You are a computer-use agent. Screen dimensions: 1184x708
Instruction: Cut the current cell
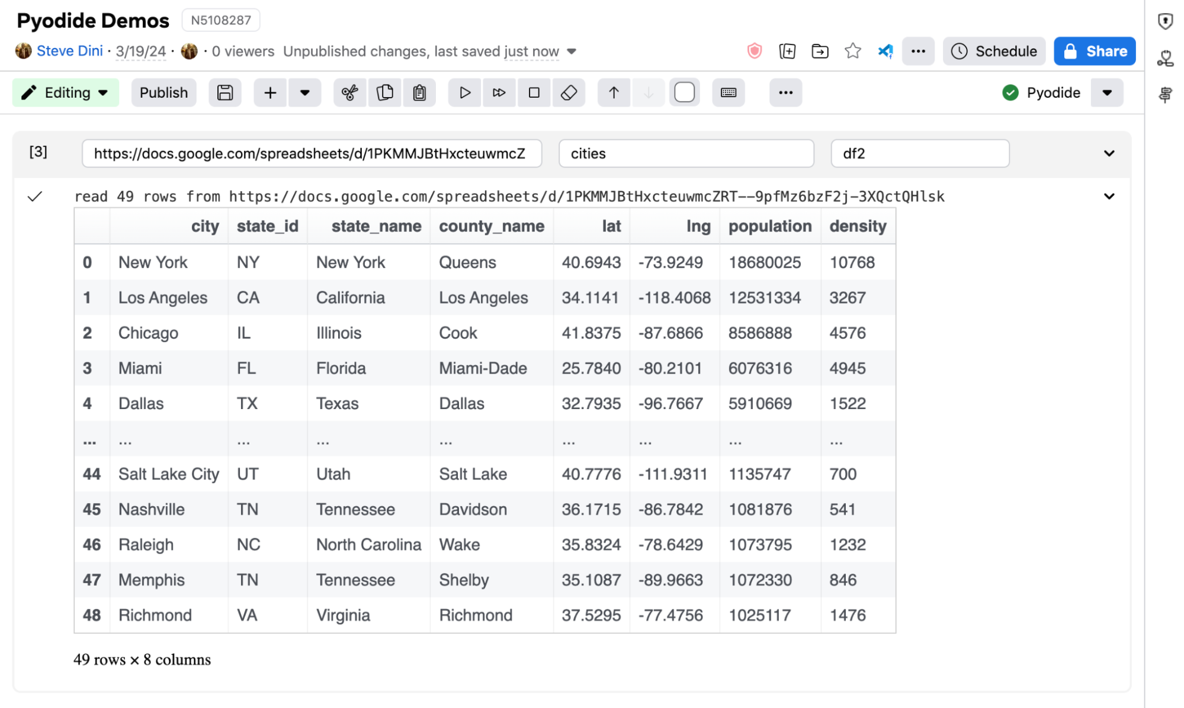tap(350, 92)
